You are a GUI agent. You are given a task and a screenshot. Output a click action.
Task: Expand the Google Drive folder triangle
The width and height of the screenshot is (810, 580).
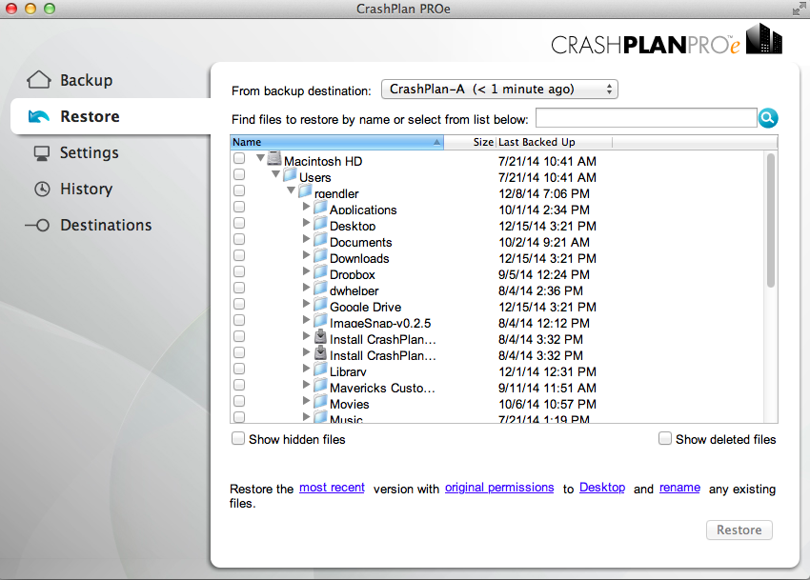coord(306,304)
